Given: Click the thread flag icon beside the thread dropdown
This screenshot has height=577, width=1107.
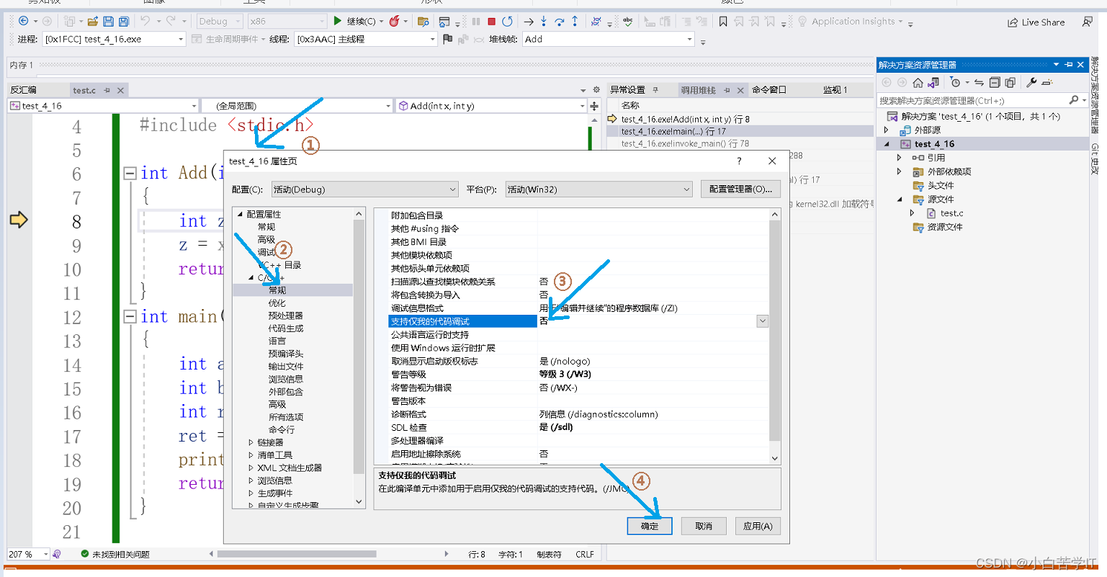Looking at the screenshot, I should point(447,39).
